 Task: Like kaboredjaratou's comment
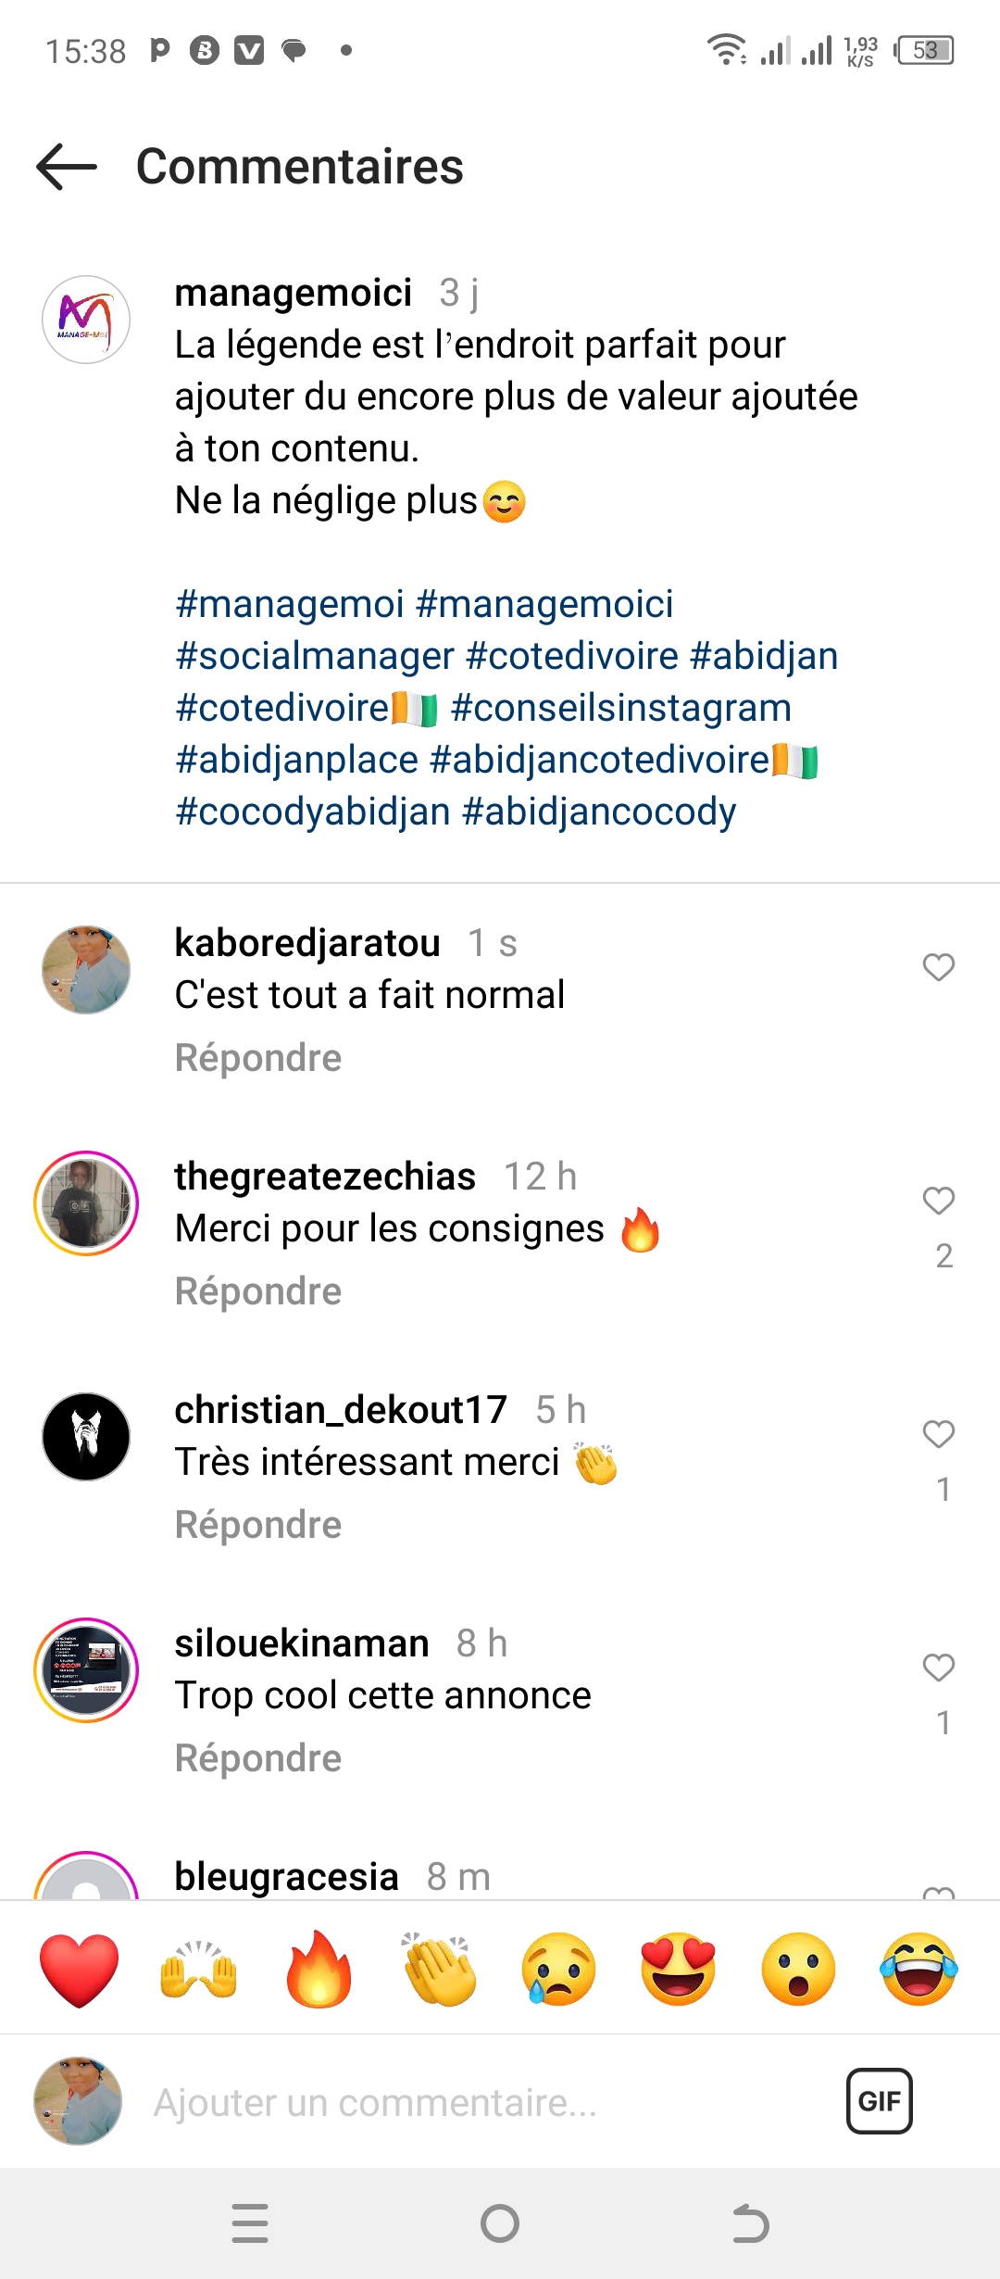pos(938,967)
